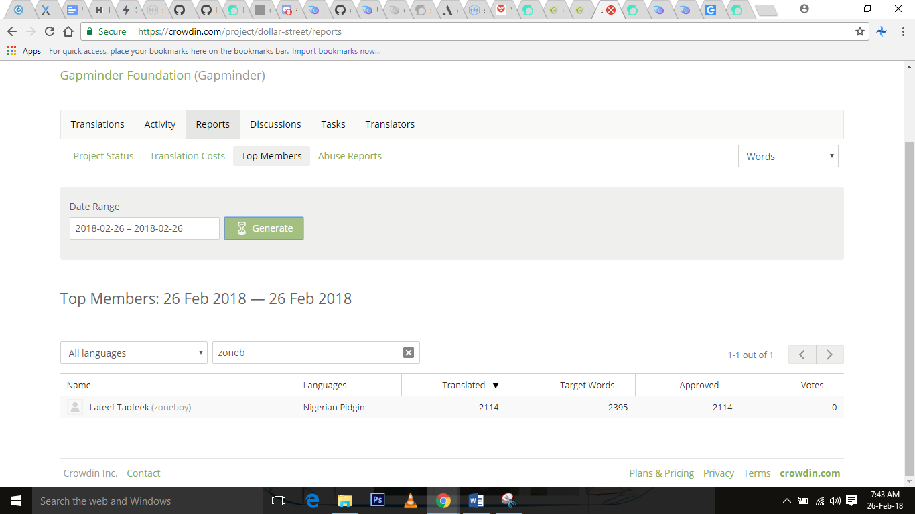Open the All languages filter dropdown
This screenshot has height=514, width=915.
tap(134, 353)
